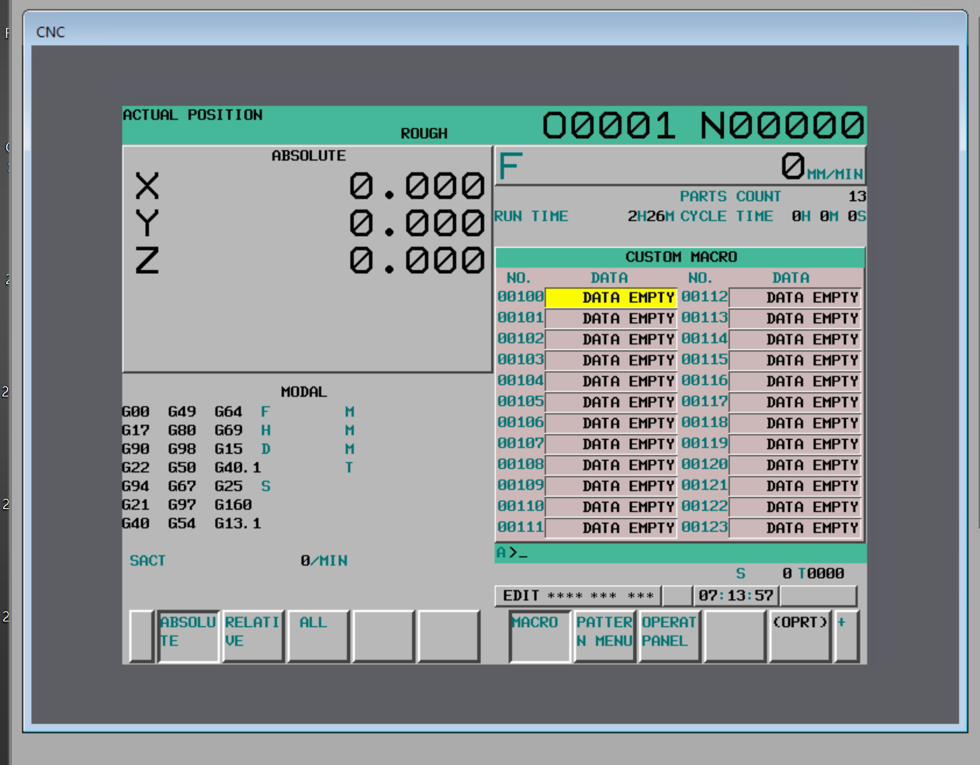Select macro variable 00102 data cell
The height and width of the screenshot is (765, 980).
(x=611, y=340)
